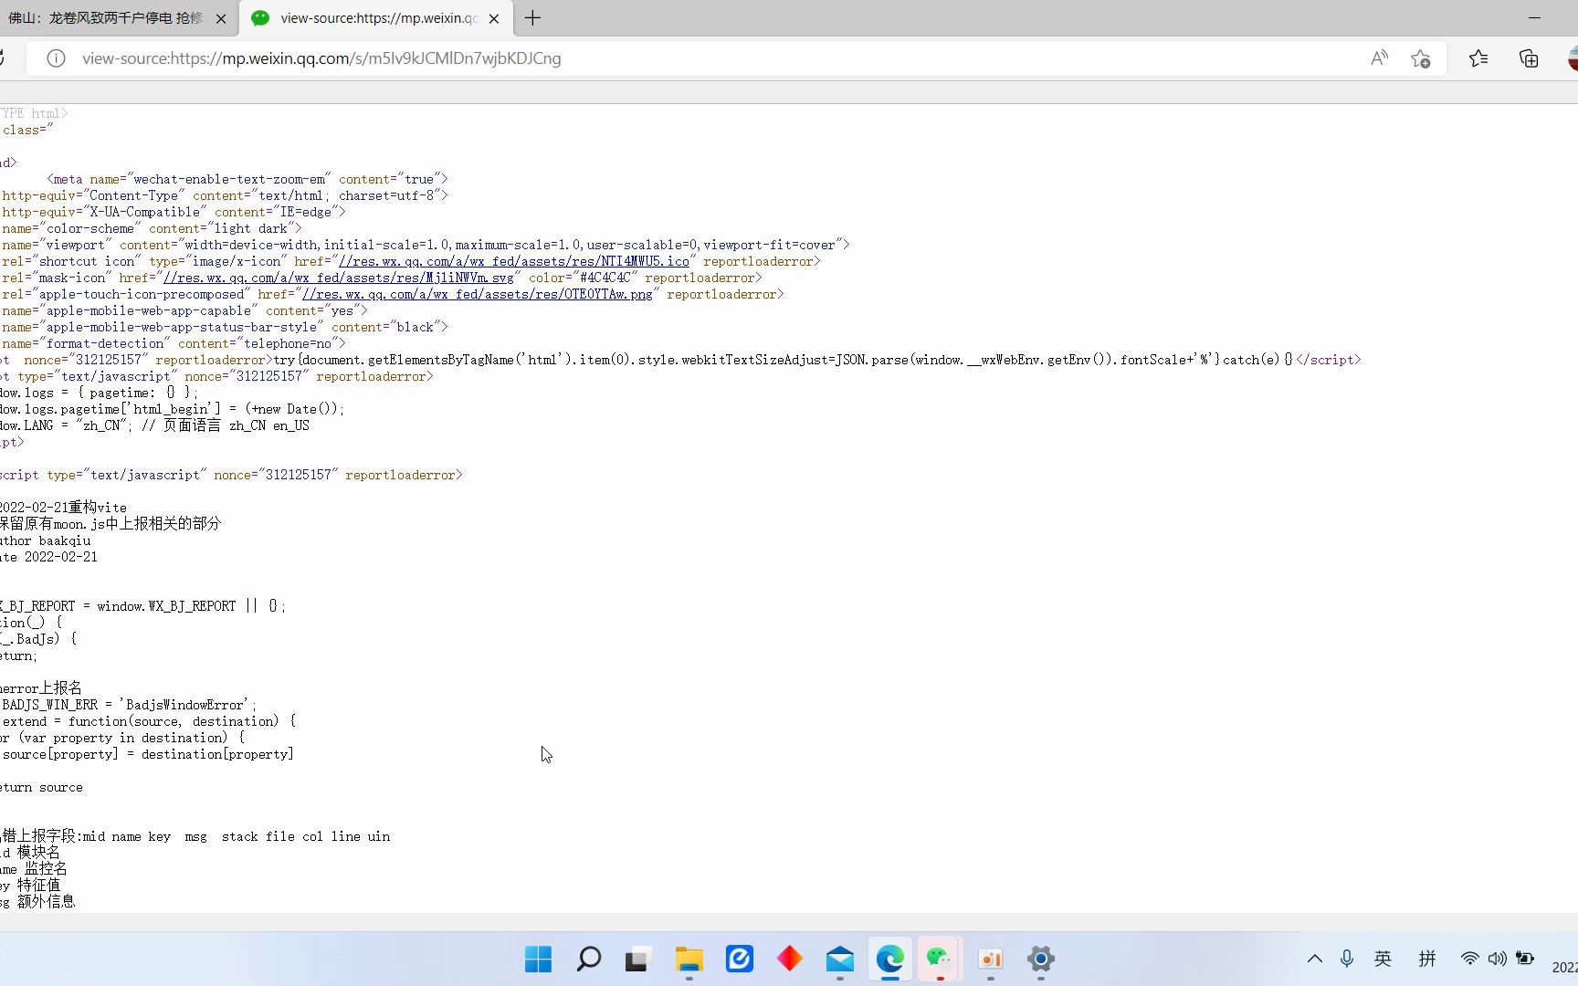Activate the Read Aloud icon
The image size is (1578, 986).
point(1379,58)
